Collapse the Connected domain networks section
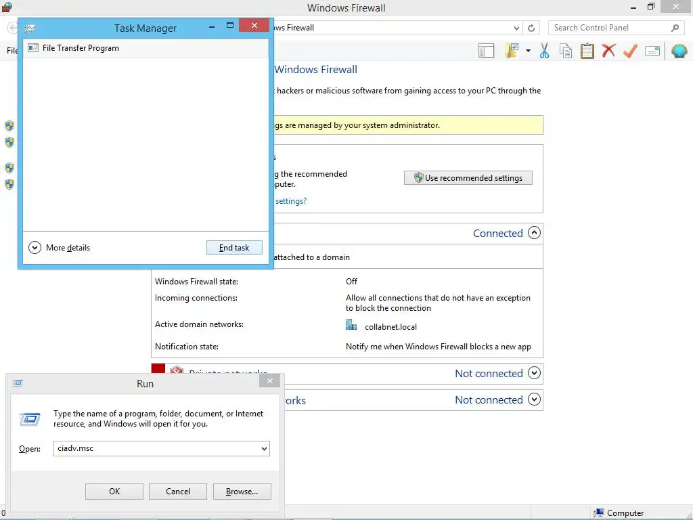 [x=535, y=233]
